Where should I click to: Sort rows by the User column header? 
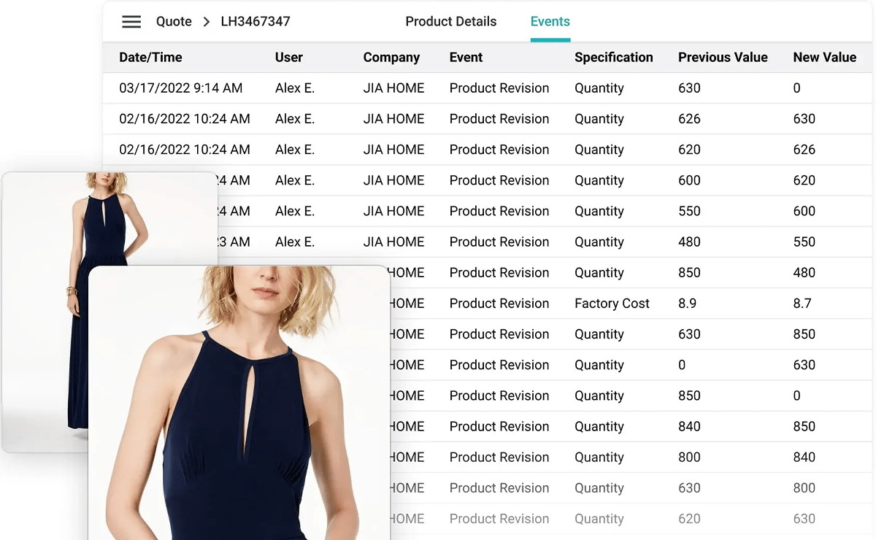(288, 57)
